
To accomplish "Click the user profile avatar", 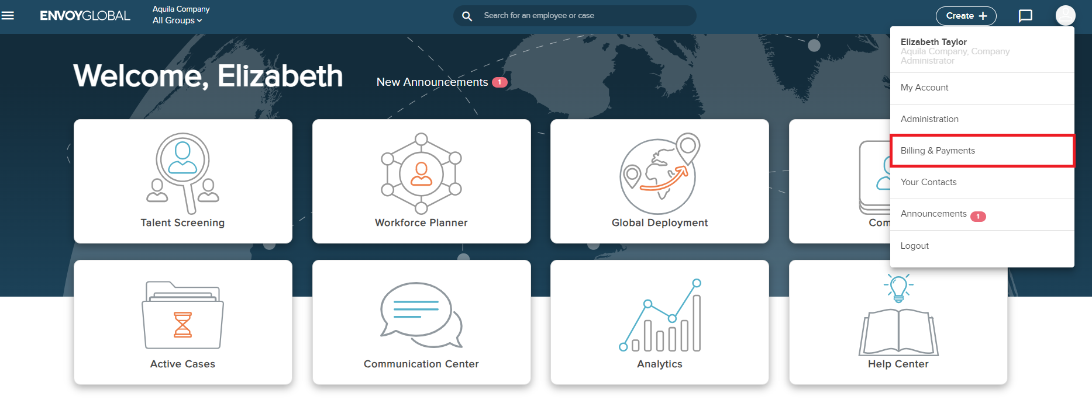I will click(x=1065, y=16).
